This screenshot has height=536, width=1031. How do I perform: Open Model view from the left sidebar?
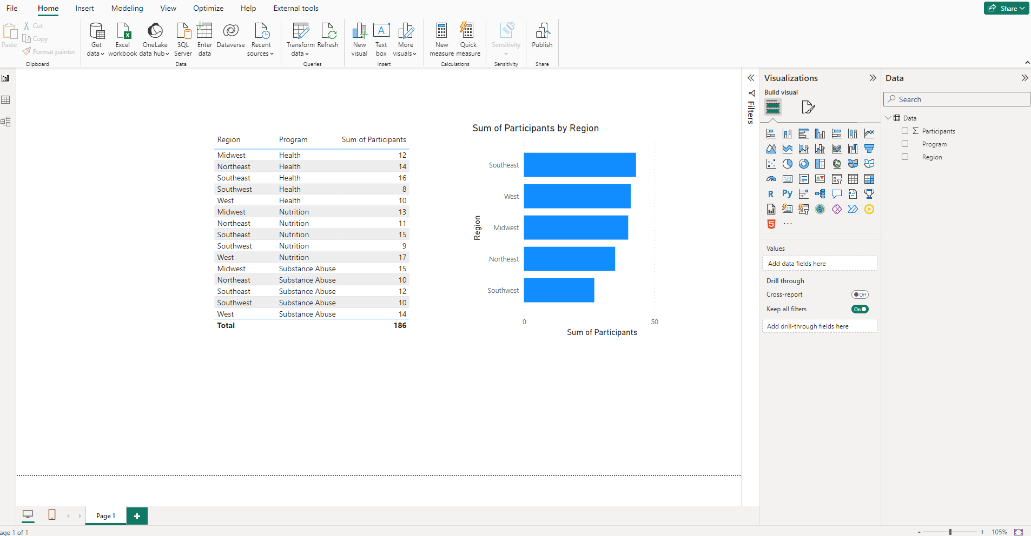tap(6, 122)
